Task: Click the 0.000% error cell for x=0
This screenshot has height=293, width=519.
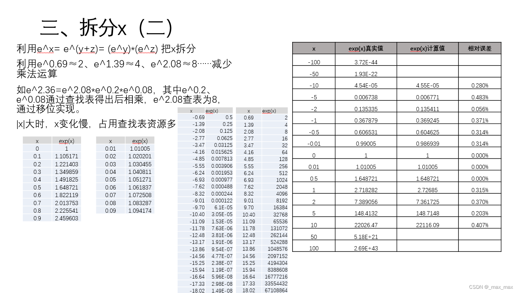Action: (x=480, y=155)
